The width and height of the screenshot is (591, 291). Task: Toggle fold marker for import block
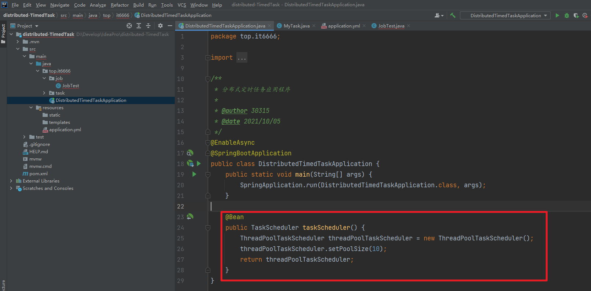point(208,58)
